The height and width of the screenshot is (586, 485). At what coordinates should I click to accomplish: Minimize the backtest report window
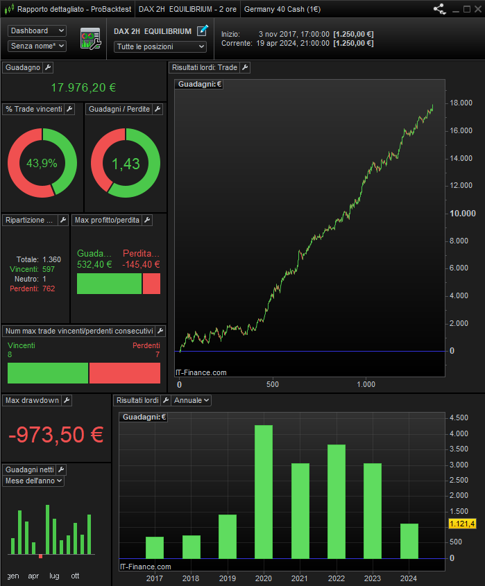[x=455, y=10]
